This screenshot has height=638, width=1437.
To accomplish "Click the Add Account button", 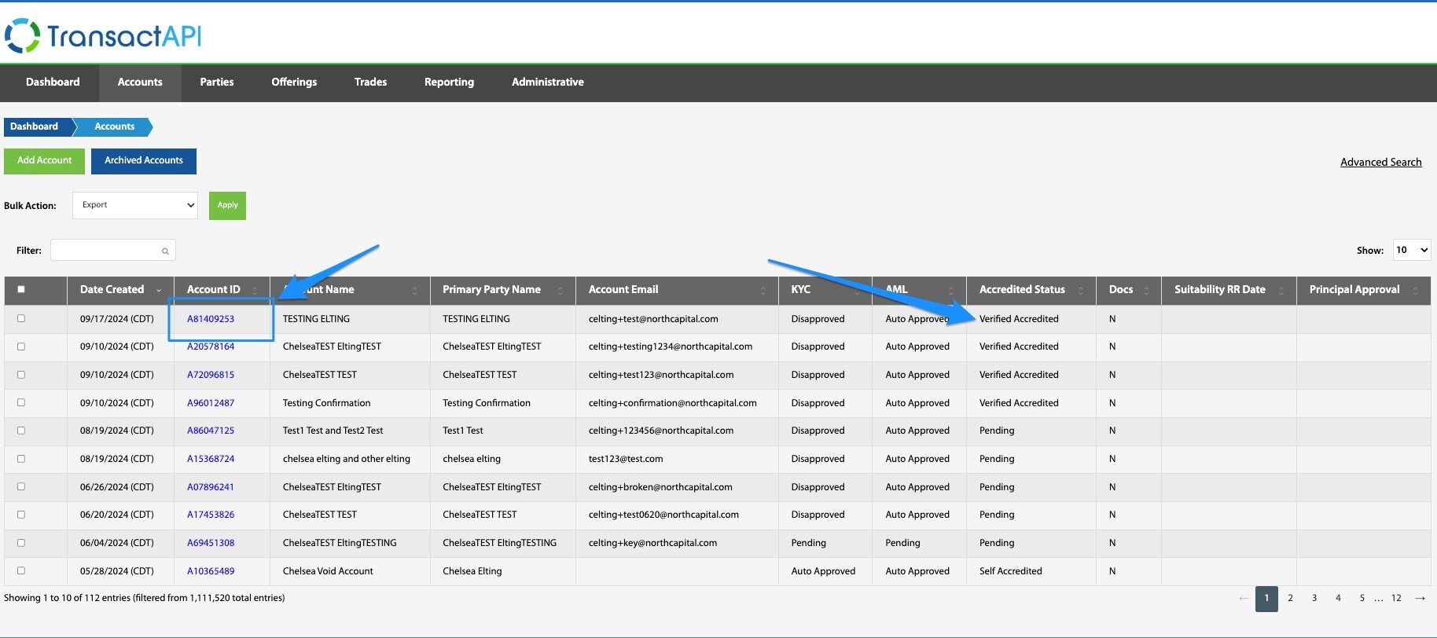I will [x=44, y=160].
